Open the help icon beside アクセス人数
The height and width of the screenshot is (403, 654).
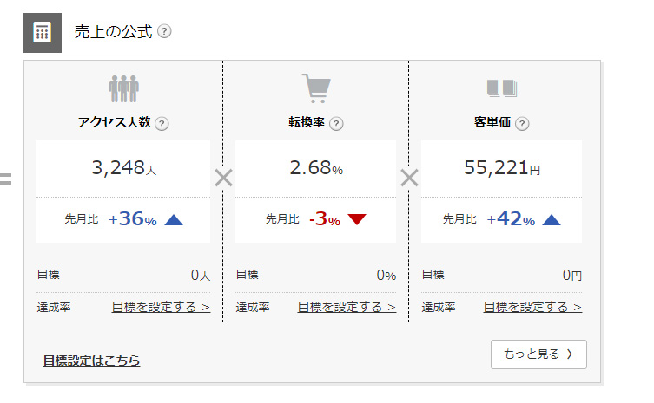(x=162, y=124)
